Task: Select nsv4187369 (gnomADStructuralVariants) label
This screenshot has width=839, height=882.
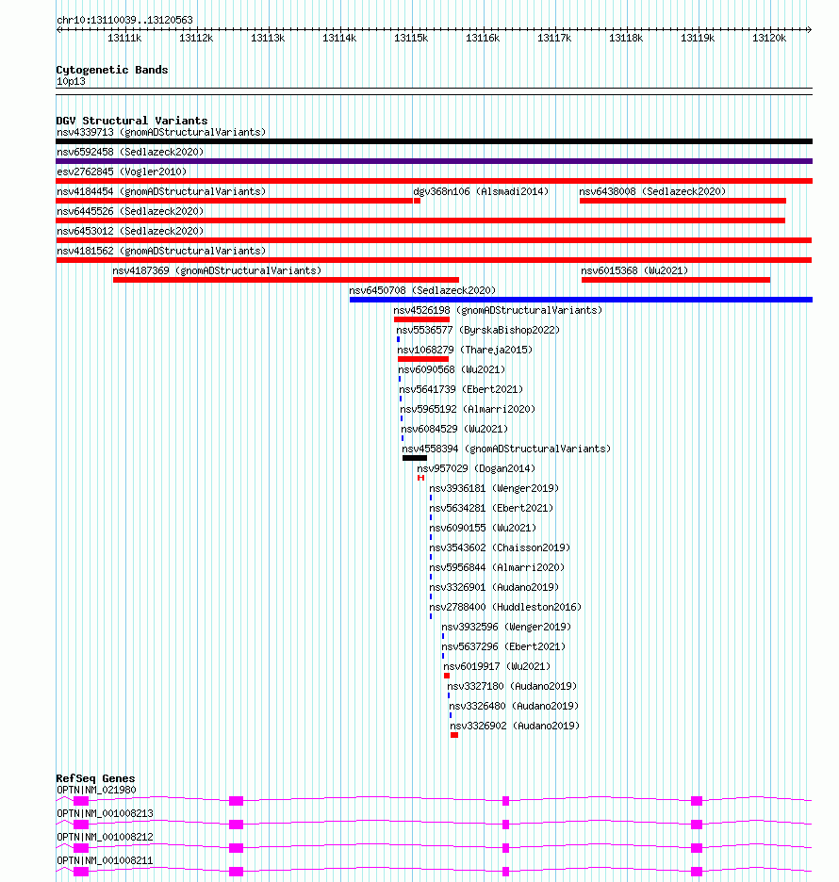Action: (217, 270)
